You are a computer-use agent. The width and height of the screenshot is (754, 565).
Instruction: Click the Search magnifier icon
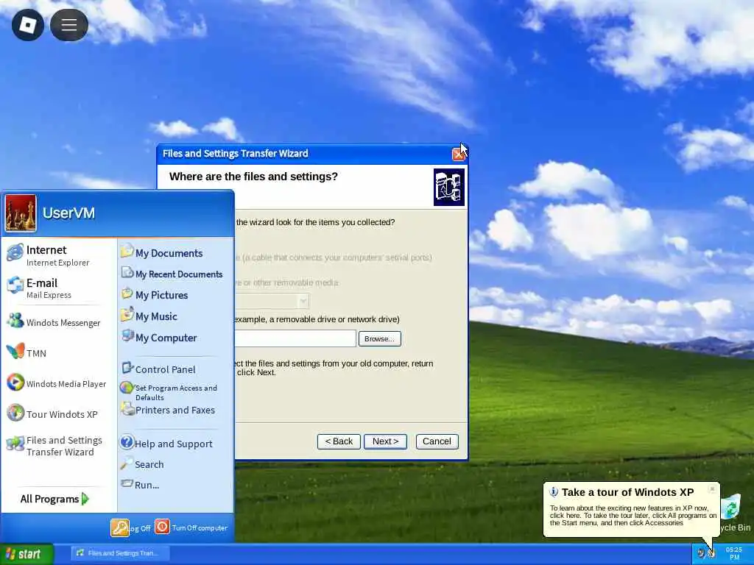point(127,463)
